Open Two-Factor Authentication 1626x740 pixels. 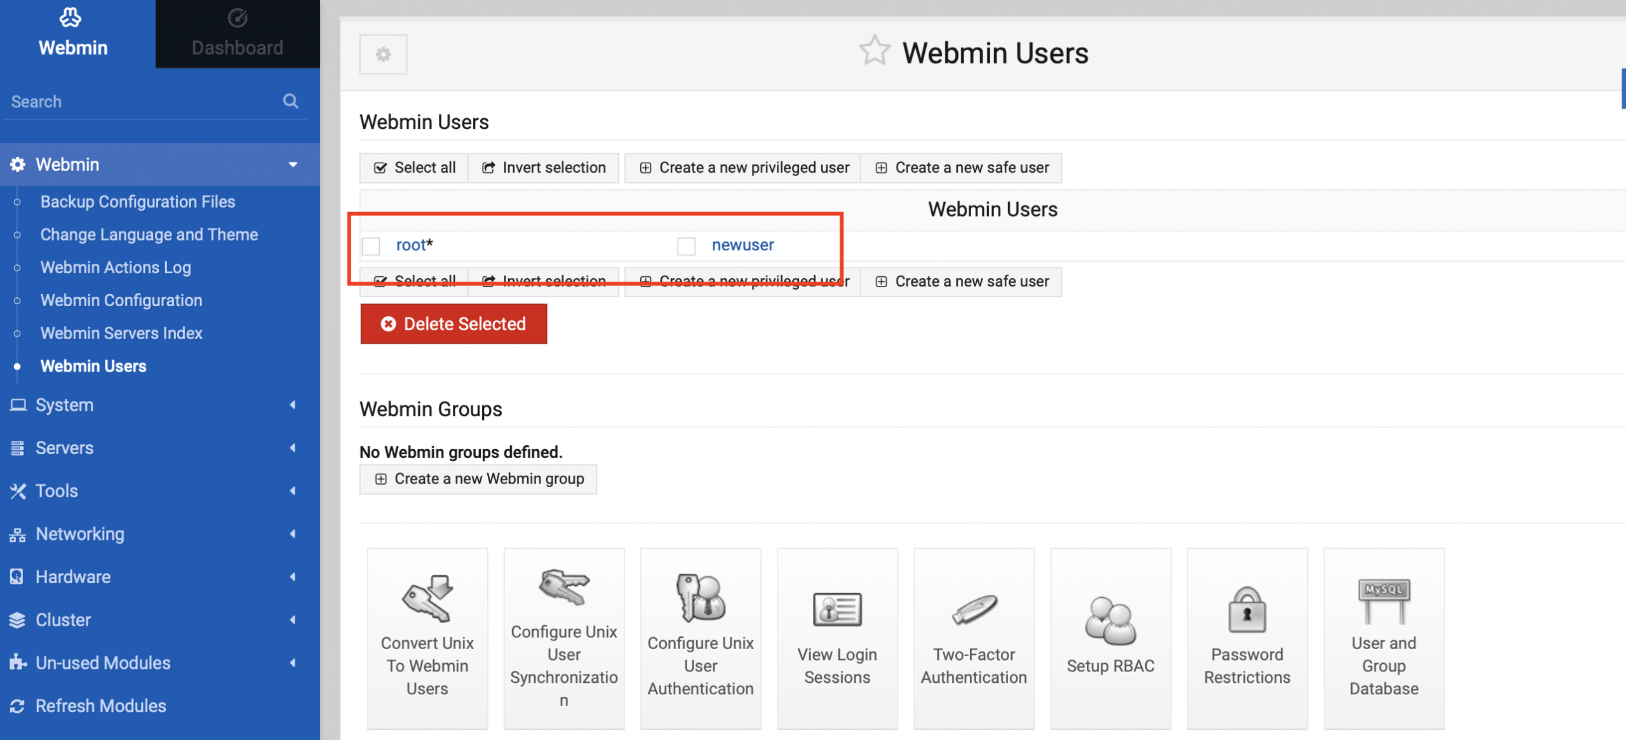(x=974, y=638)
